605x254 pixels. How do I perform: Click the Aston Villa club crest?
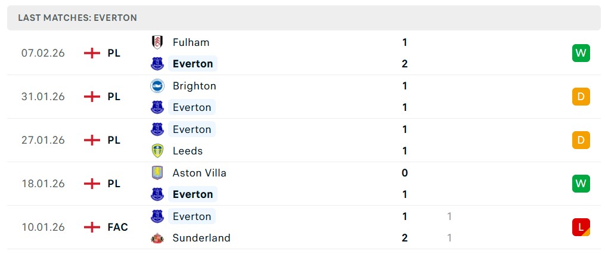(x=157, y=173)
